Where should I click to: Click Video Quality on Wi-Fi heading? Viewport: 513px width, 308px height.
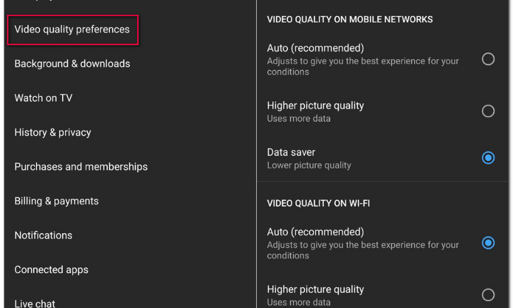click(318, 203)
